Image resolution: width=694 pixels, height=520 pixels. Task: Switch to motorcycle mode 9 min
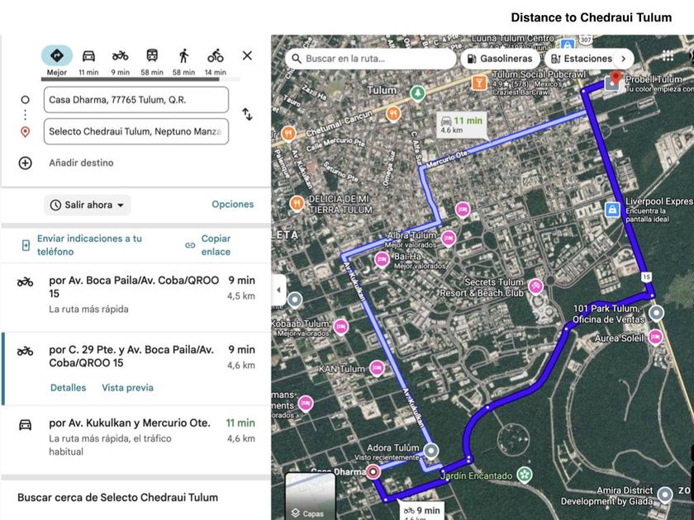tap(120, 60)
